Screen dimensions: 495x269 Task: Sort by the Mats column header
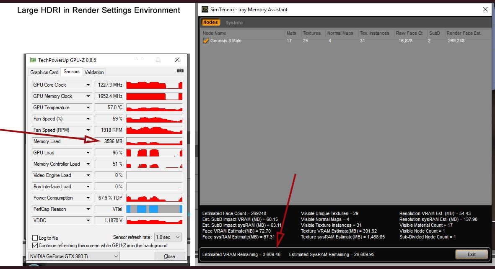click(x=292, y=33)
